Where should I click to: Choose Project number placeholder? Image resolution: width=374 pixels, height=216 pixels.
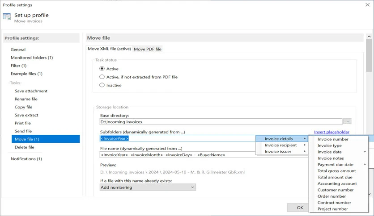(339, 209)
